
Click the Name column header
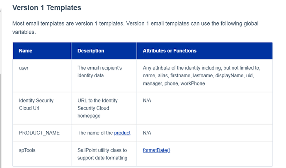click(26, 51)
